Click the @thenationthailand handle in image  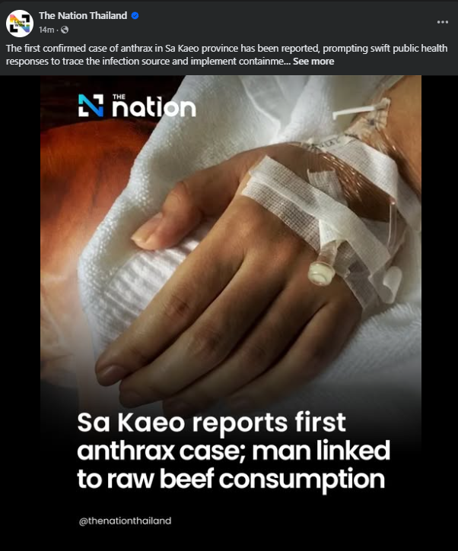coord(126,521)
